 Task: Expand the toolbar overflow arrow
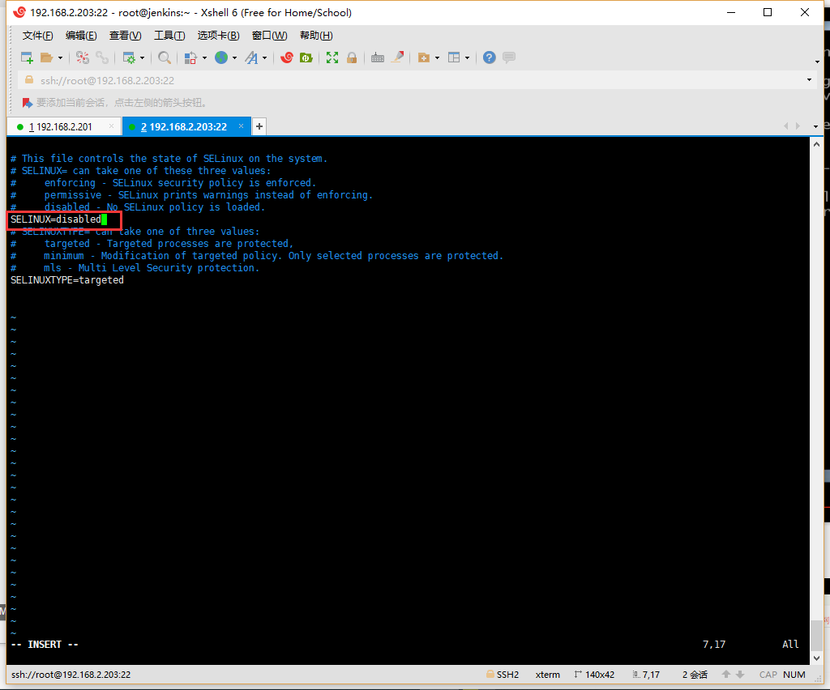pos(817,62)
